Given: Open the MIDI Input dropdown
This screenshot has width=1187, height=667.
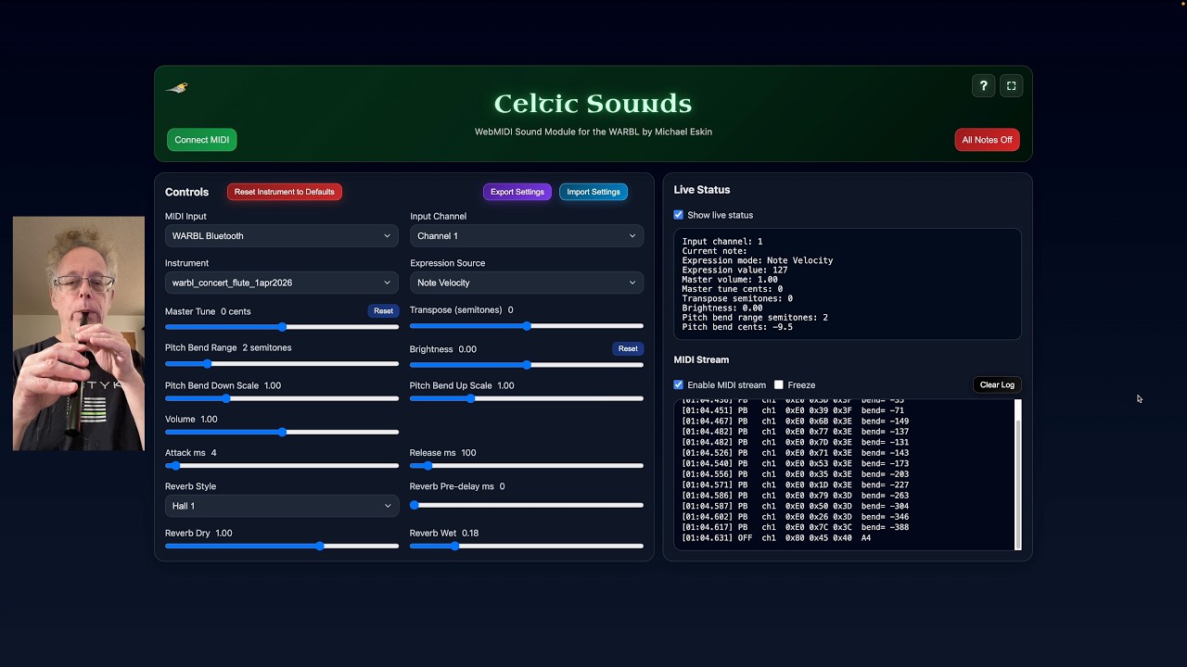Looking at the screenshot, I should [x=281, y=236].
